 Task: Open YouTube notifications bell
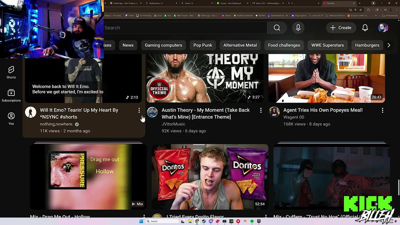coord(365,28)
